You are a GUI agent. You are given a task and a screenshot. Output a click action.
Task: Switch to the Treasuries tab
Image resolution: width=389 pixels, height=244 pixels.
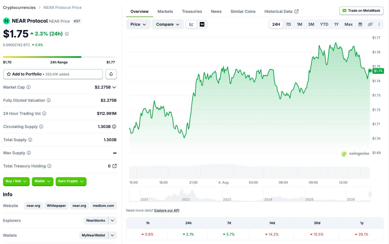point(192,11)
